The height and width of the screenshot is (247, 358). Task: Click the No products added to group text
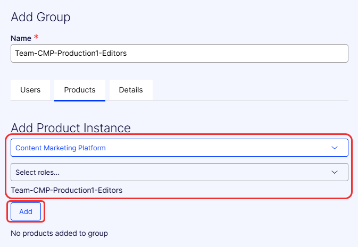pyautogui.click(x=59, y=233)
